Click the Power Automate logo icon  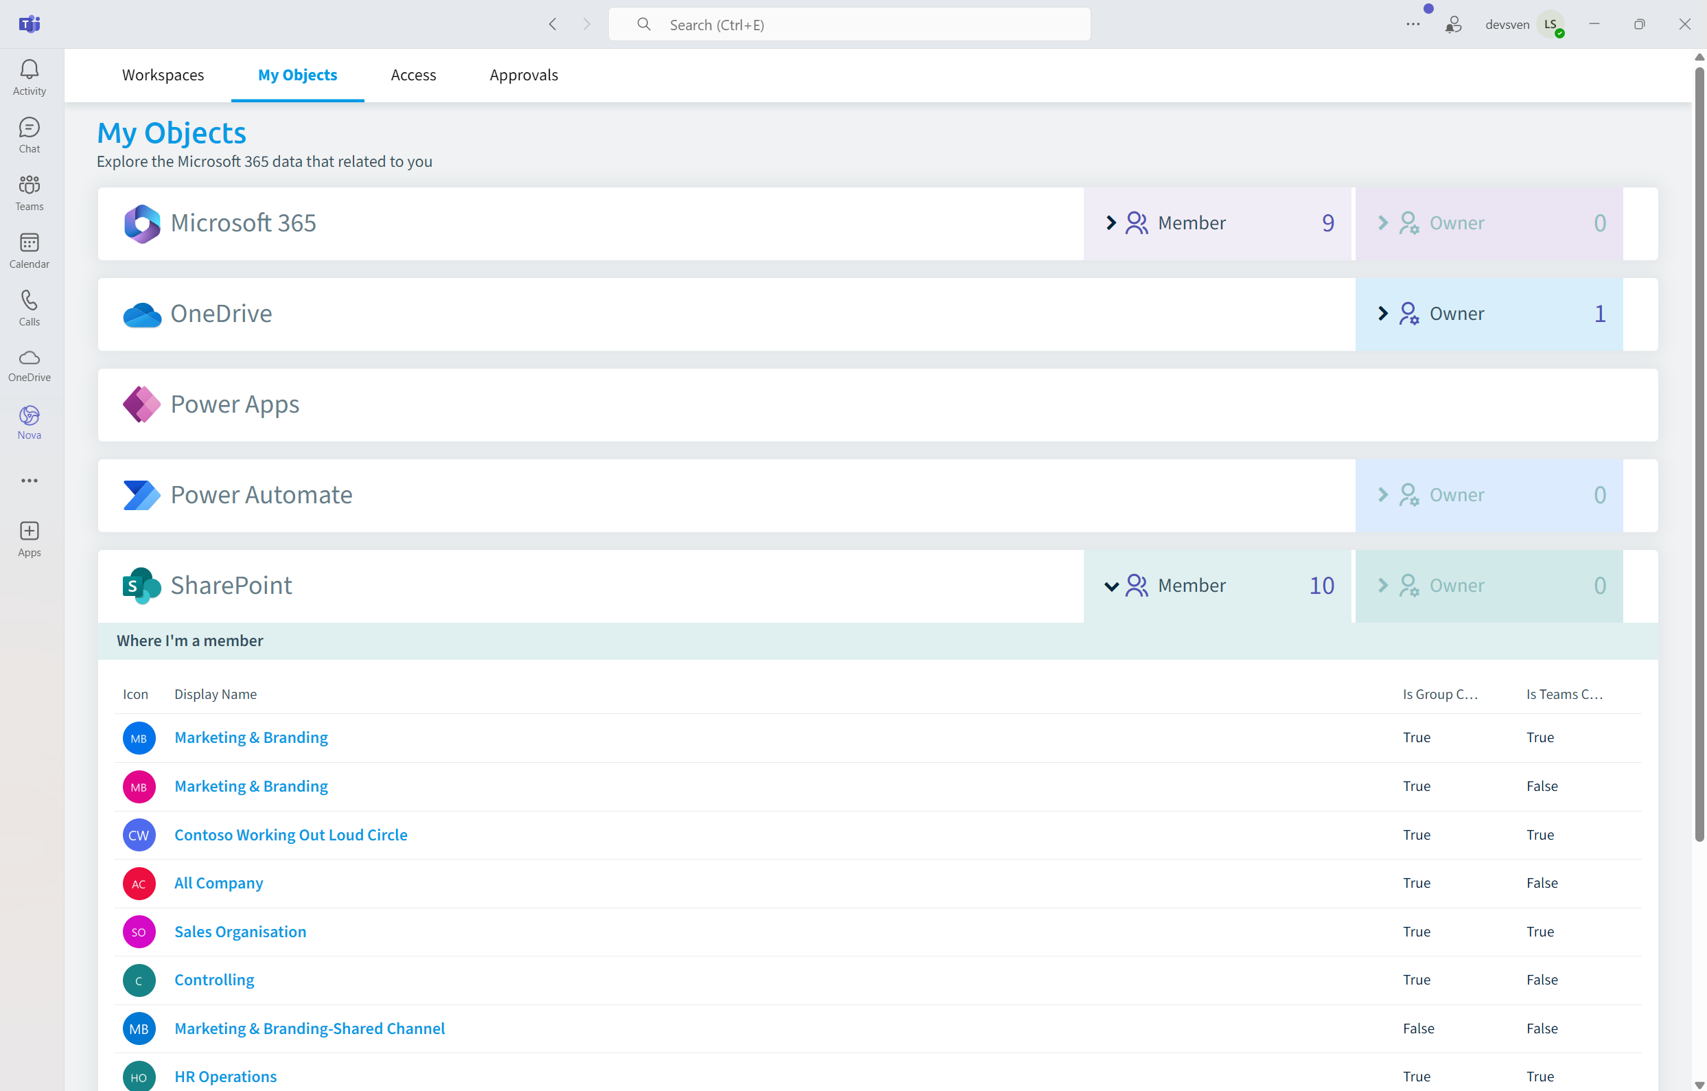pos(142,495)
